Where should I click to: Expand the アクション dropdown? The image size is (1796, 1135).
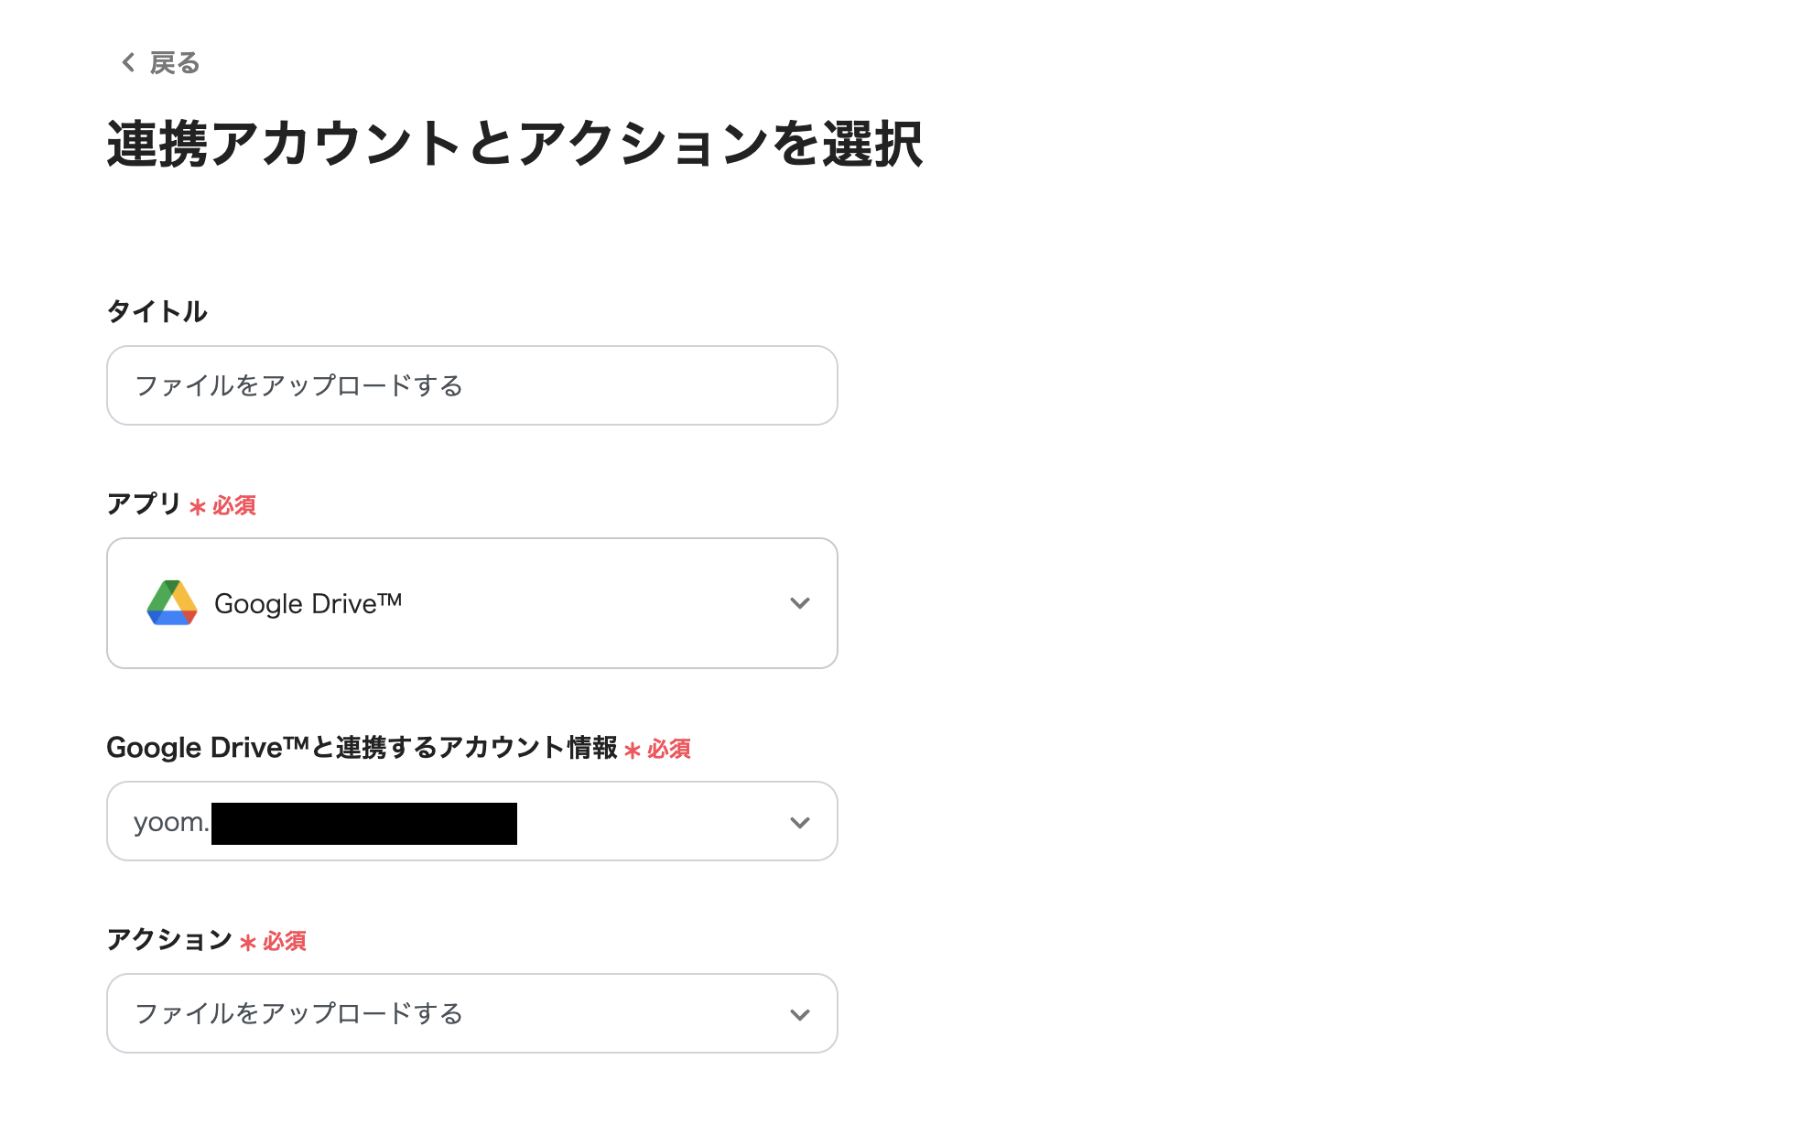(471, 1013)
